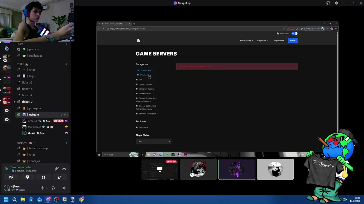The width and height of the screenshot is (364, 204).
Task: Open File Explorer from taskbar
Action: point(23,199)
